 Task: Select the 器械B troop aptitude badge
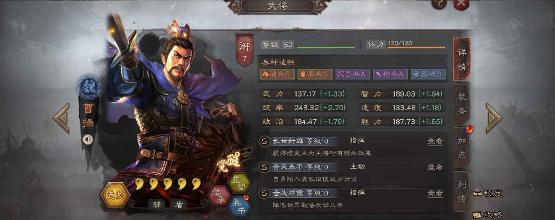point(428,74)
